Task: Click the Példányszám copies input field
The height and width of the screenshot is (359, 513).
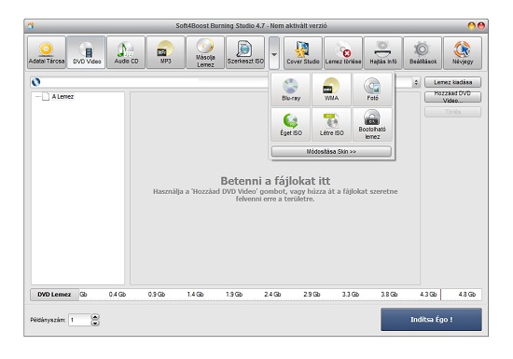Action: click(x=79, y=320)
